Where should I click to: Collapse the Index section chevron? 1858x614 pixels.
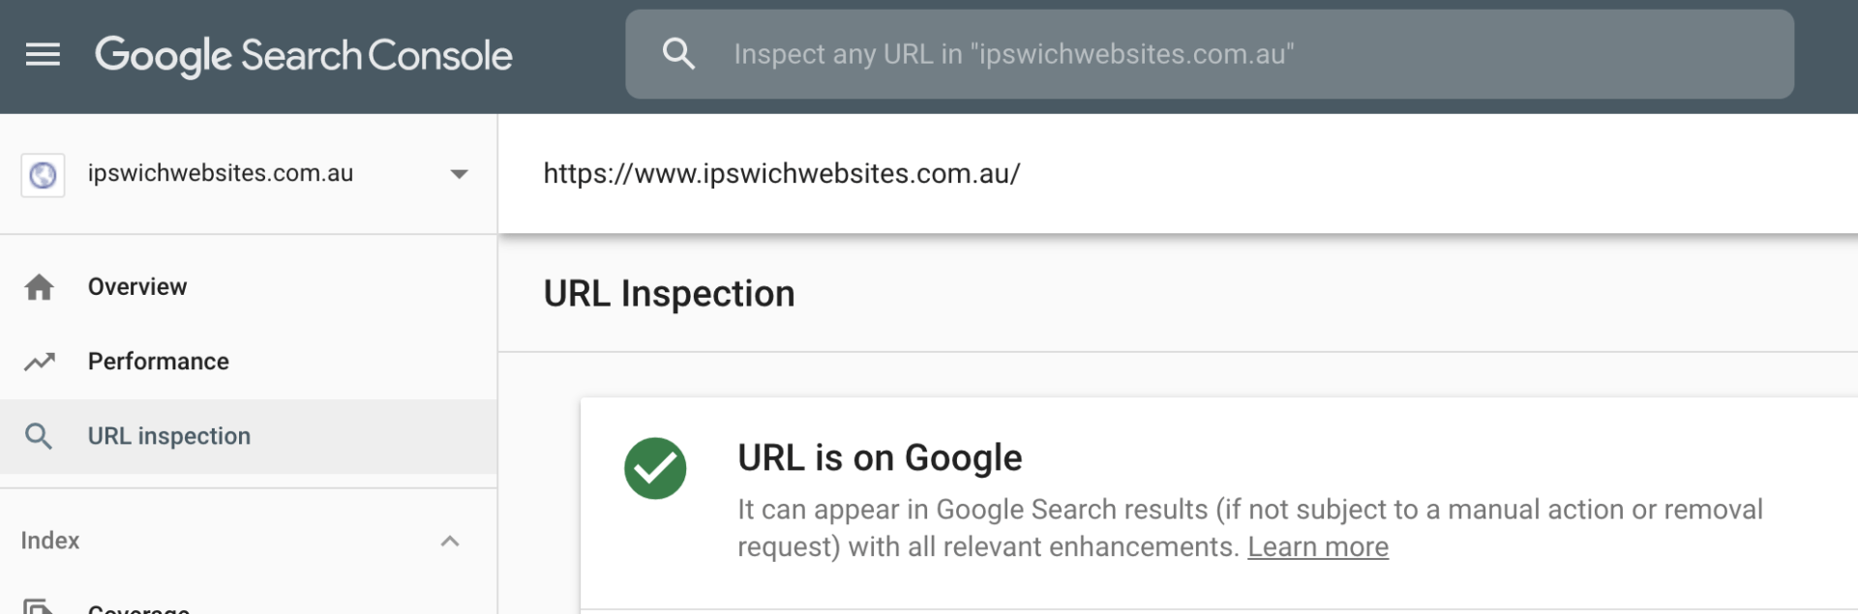pos(450,541)
